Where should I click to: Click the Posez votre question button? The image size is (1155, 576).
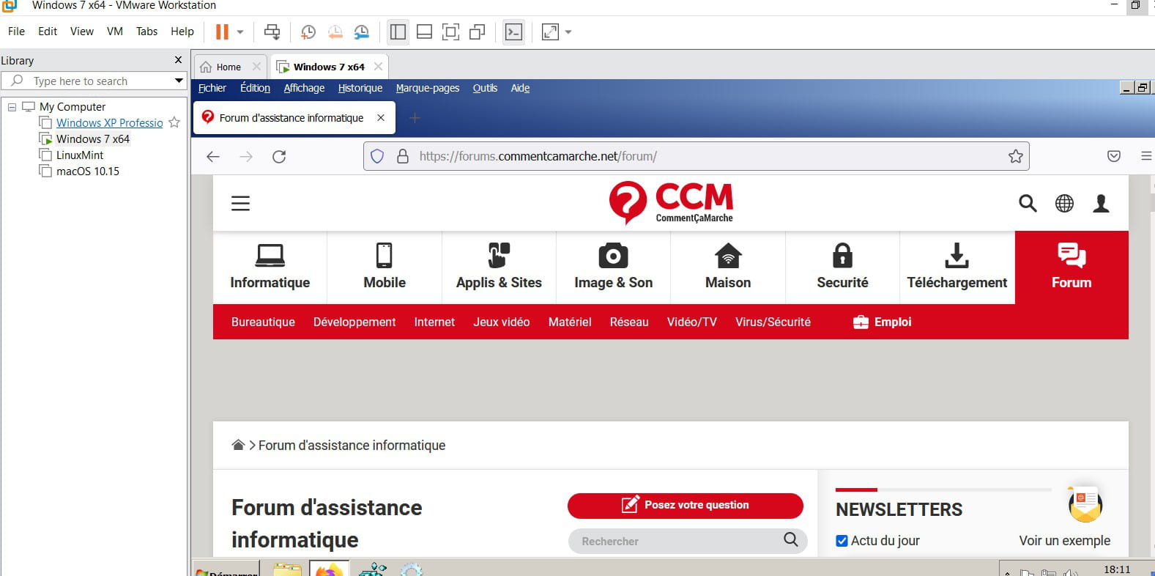click(x=686, y=506)
